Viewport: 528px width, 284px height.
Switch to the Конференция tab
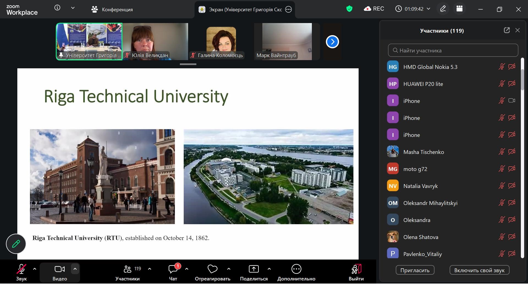112,10
